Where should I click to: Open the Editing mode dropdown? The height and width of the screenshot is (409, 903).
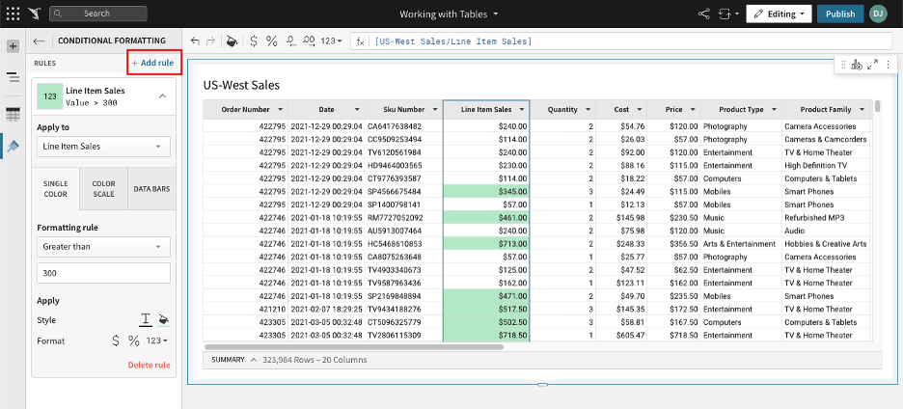tap(778, 14)
